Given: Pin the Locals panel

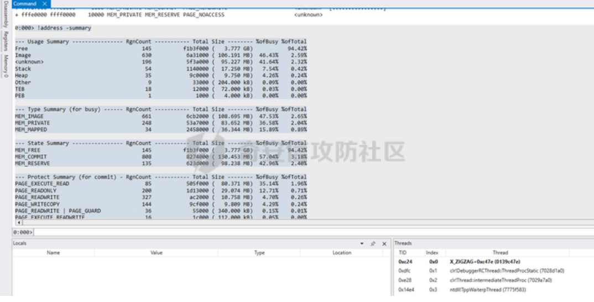Looking at the screenshot, I should (373, 243).
